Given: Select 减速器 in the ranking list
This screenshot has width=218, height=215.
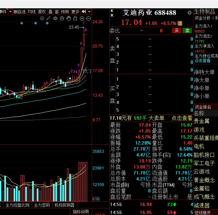Looking at the screenshot, I should point(201,205).
